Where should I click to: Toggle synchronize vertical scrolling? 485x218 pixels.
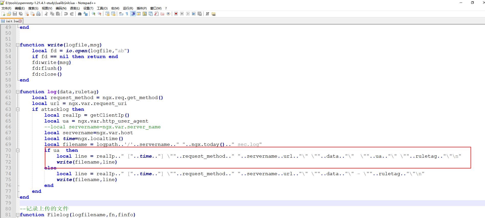click(107, 14)
